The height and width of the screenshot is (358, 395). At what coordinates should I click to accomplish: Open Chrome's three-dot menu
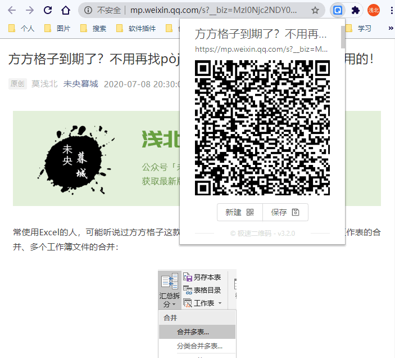tap(391, 10)
